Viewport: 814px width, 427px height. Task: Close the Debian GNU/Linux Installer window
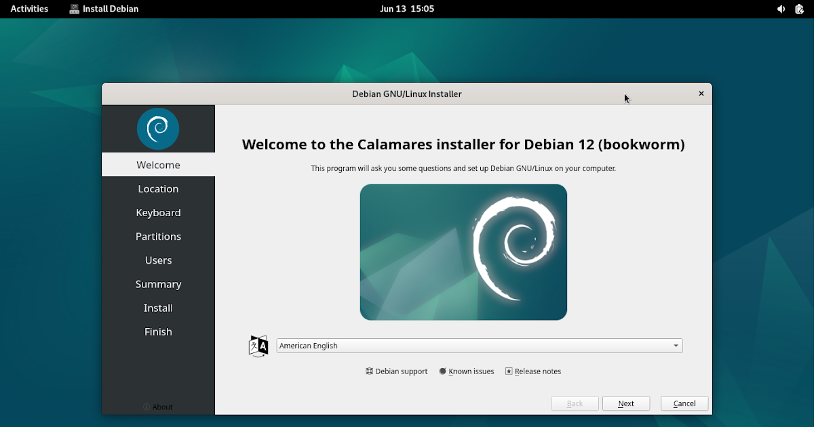coord(701,94)
